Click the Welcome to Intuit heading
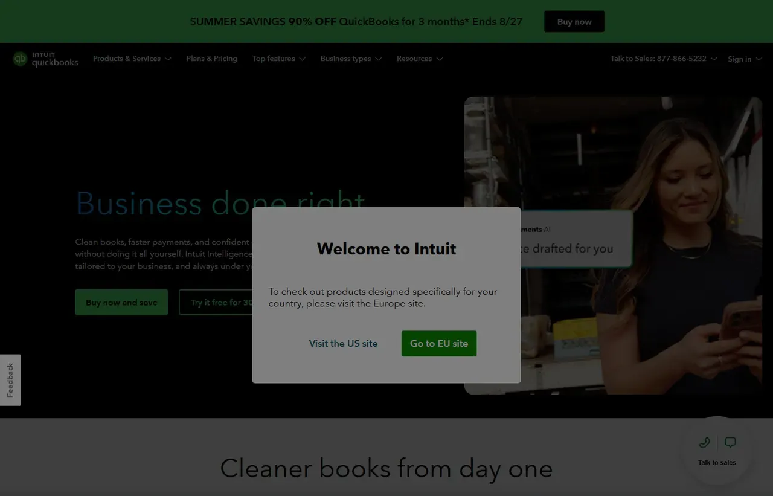This screenshot has width=773, height=496. [x=386, y=248]
